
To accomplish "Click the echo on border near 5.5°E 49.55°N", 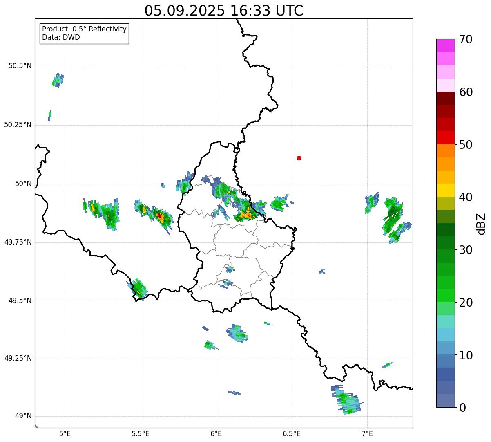I will point(139,288).
